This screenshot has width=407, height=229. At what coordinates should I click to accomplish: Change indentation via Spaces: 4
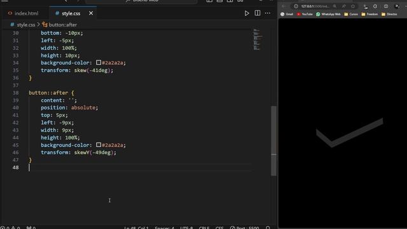165,228
